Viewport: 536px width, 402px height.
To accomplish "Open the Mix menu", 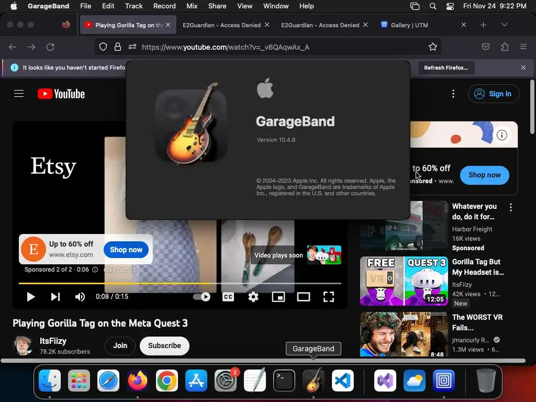I will pos(192,6).
